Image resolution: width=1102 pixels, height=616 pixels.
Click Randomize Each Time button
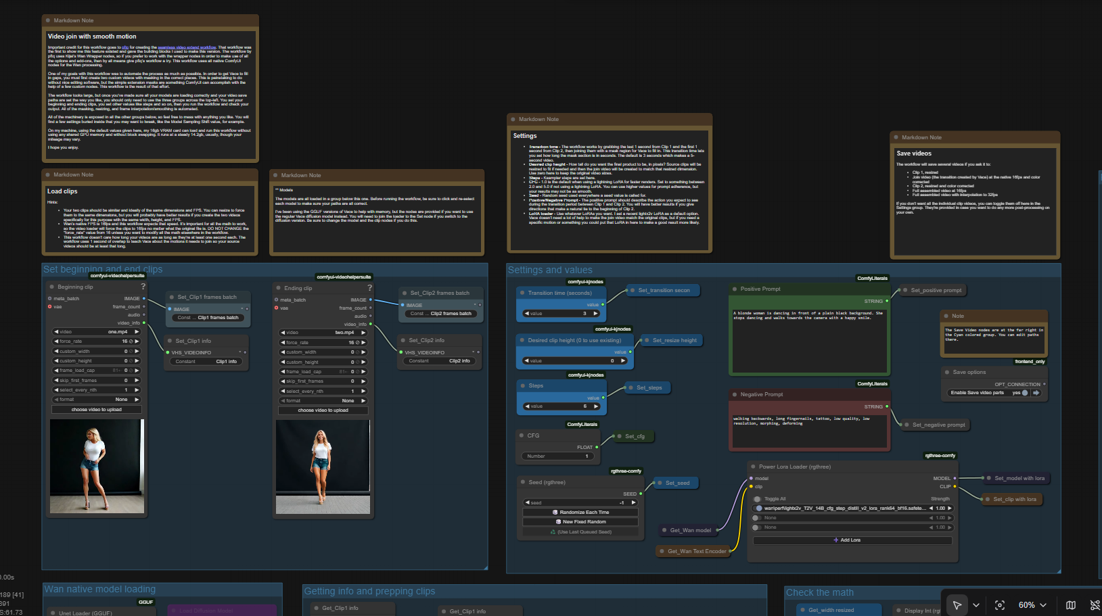click(x=580, y=513)
